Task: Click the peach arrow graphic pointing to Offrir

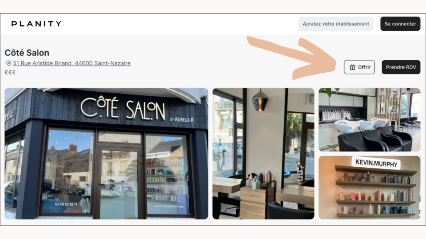Action: click(292, 57)
